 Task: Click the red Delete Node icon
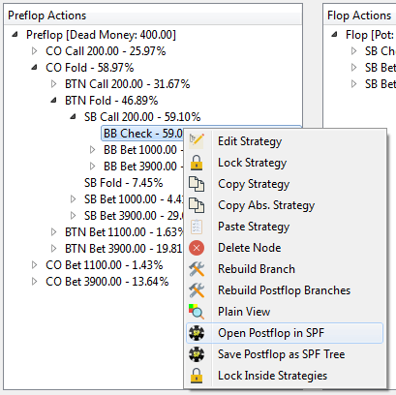[x=197, y=248]
